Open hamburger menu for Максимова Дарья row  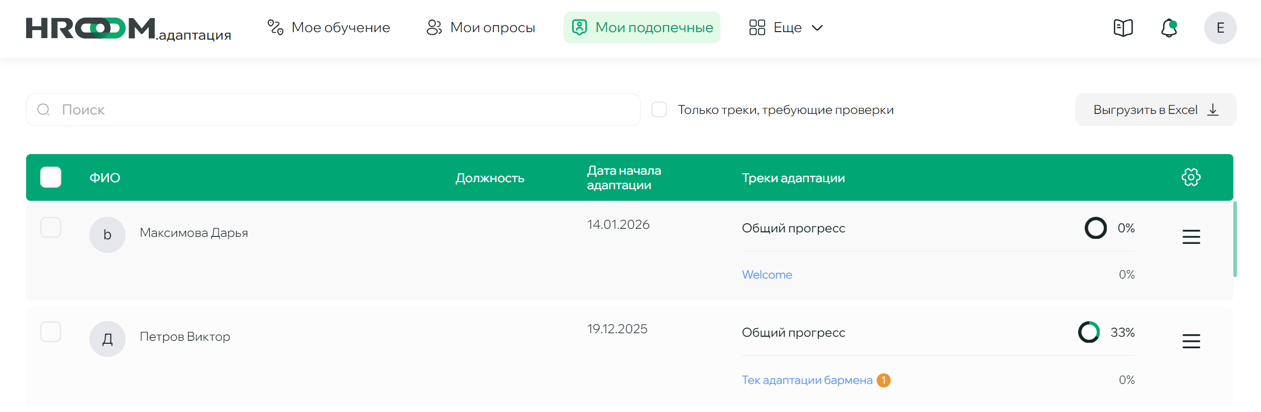click(1191, 237)
